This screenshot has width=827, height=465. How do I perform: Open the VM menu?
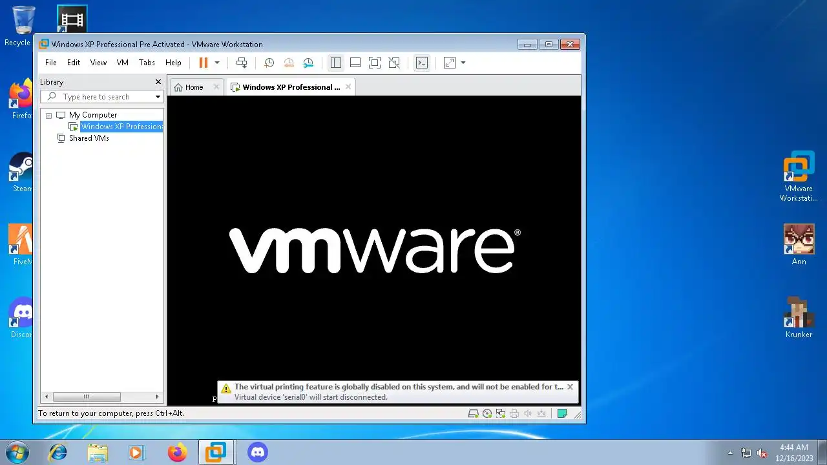[123, 63]
